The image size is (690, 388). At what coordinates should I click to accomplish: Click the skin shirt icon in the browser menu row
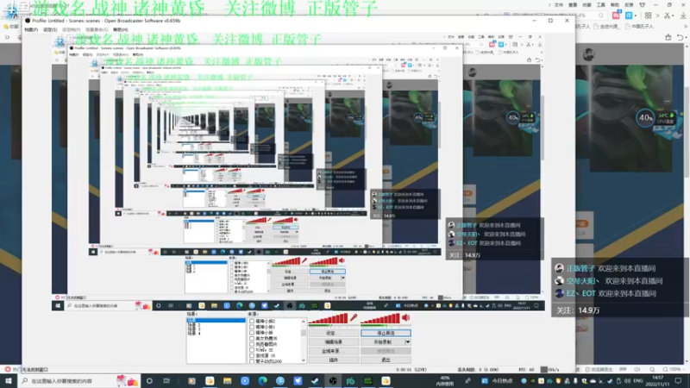pos(642,5)
